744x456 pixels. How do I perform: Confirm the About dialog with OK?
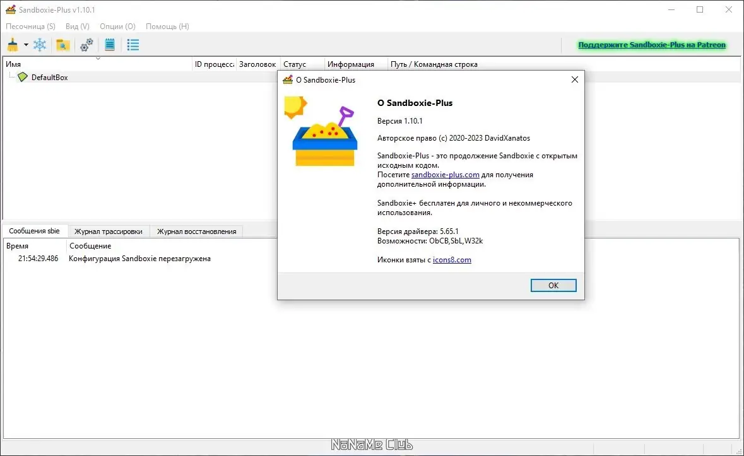(x=553, y=285)
